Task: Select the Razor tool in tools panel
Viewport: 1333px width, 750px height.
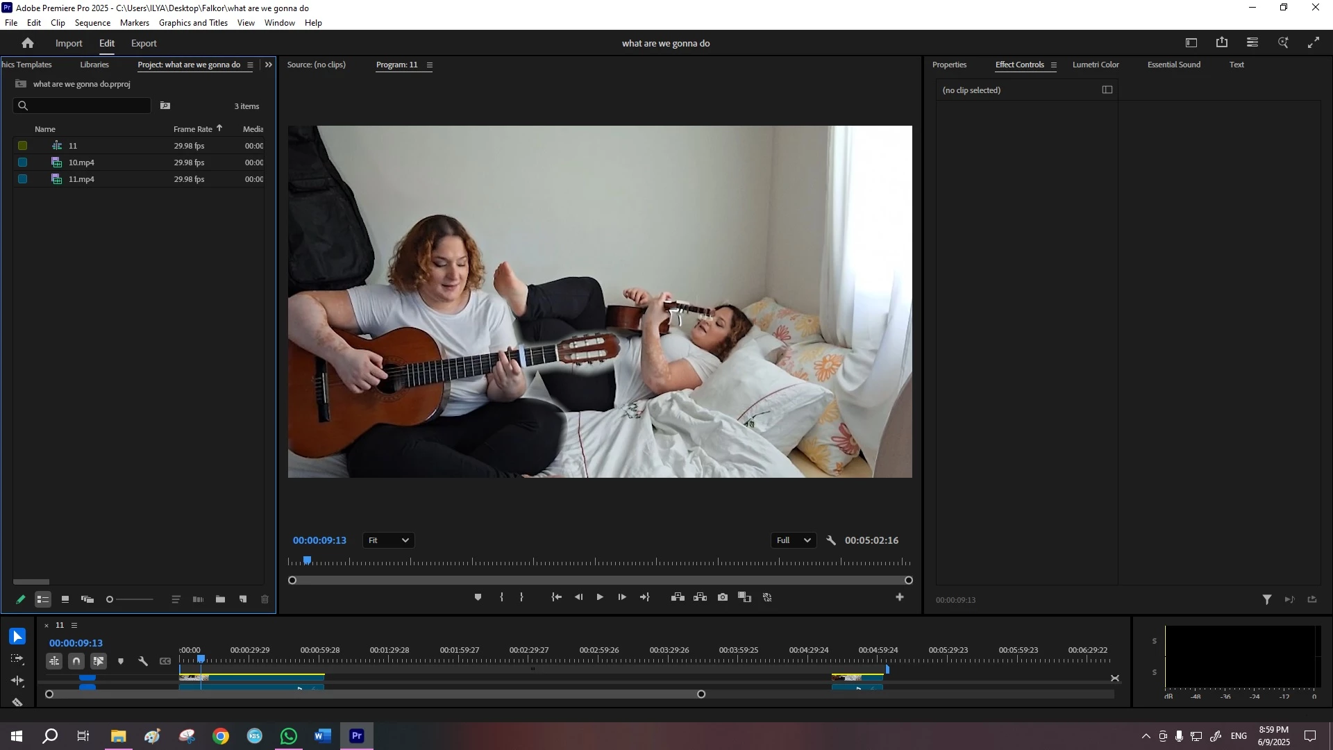Action: (x=18, y=702)
